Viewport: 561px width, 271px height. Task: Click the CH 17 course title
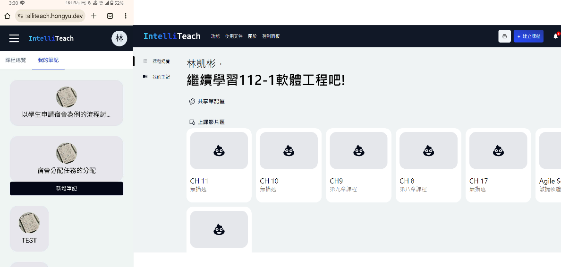click(478, 181)
